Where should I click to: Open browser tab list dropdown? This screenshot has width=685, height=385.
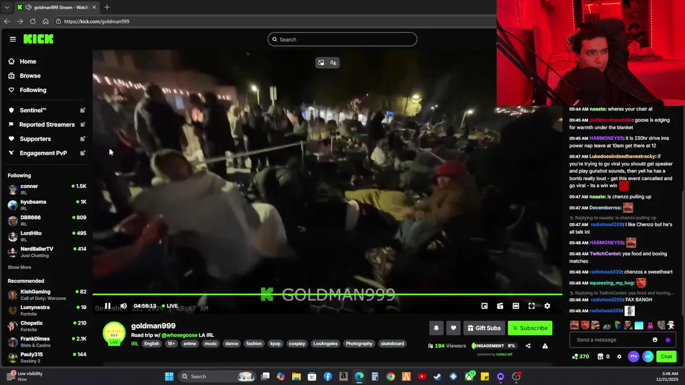tap(7, 7)
